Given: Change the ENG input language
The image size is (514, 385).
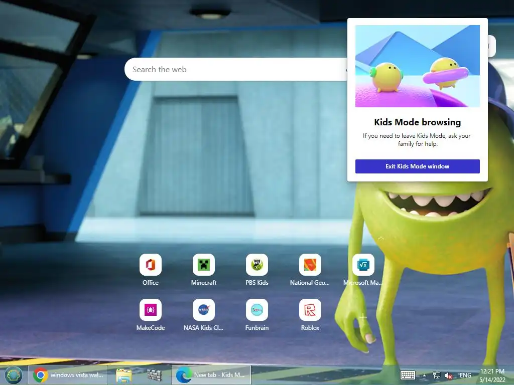Looking at the screenshot, I should [465, 375].
